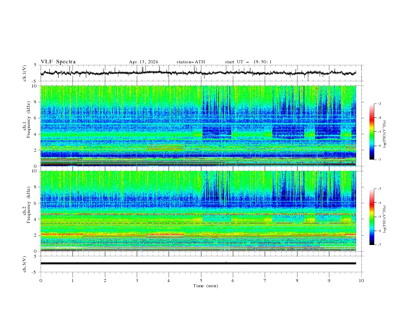Viewport: 407px width, 315px height.
Task: Click the "-5" tick on ch.2 colorbar
Action: [379, 217]
